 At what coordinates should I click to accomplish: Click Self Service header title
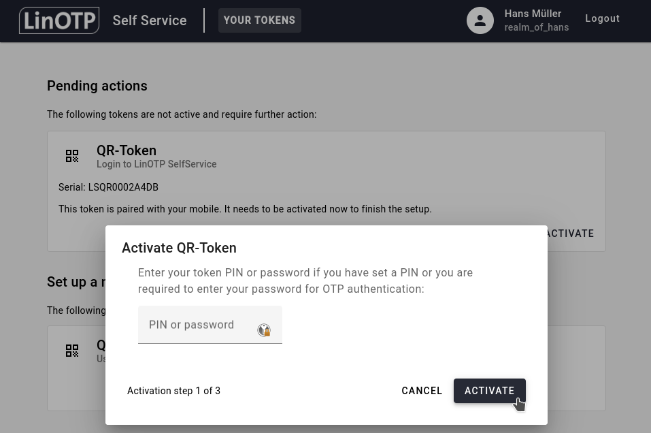coord(150,20)
